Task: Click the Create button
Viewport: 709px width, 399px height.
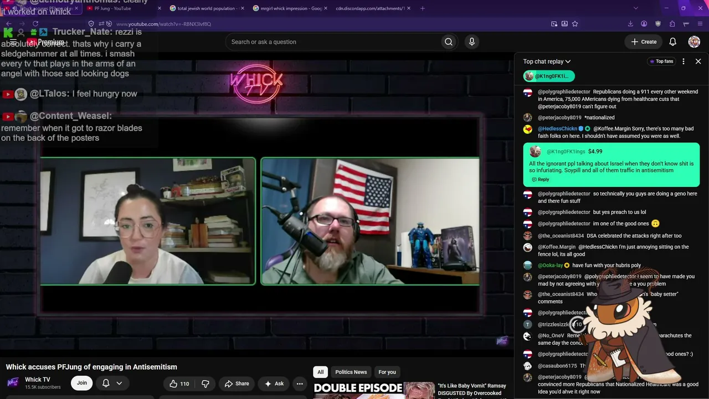Action: click(644, 42)
